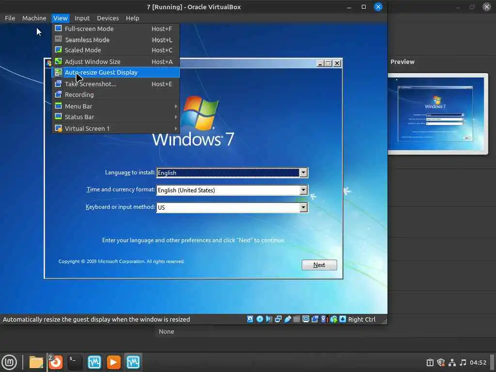Click the 'Automatically resize the guest display' status text
Image resolution: width=496 pixels, height=372 pixels.
click(x=96, y=320)
